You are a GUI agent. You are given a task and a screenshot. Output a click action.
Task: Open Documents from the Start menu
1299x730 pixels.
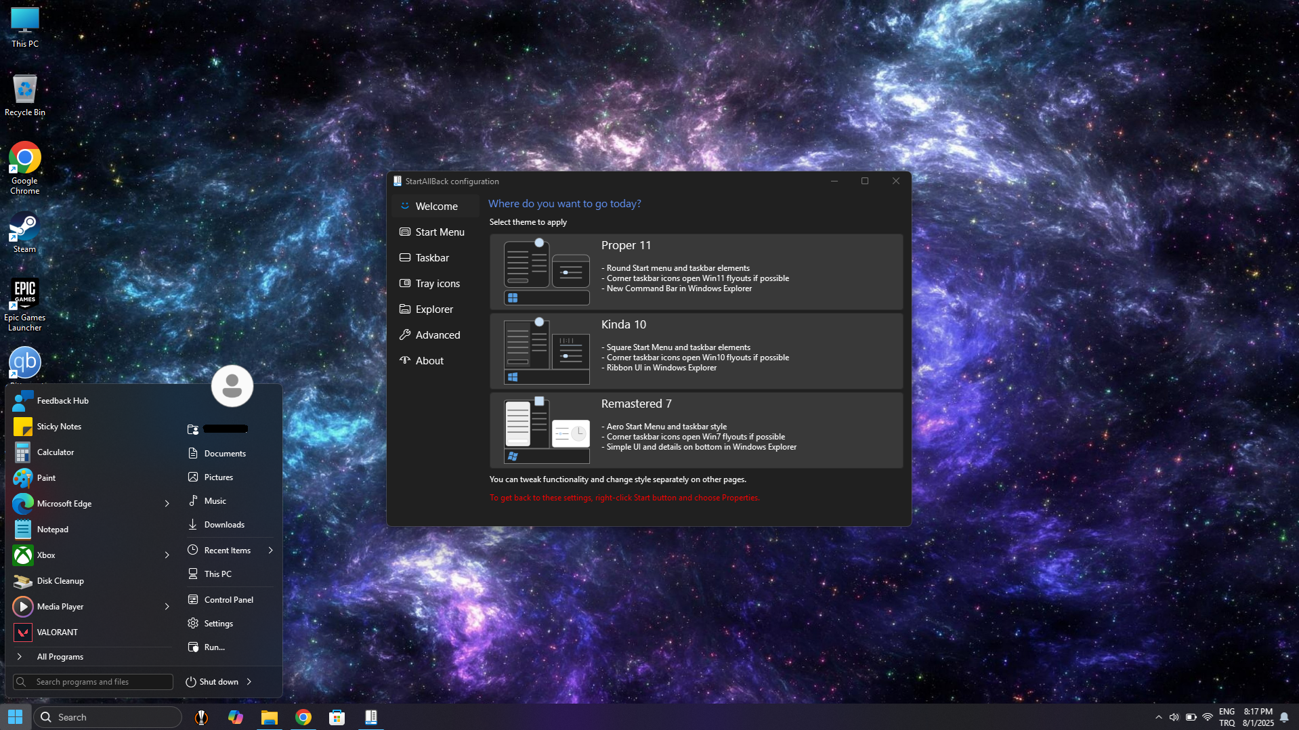tap(230, 454)
